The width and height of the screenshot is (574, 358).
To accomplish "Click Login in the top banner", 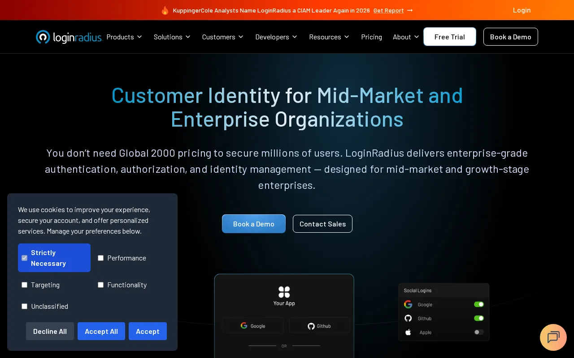I will point(522,10).
